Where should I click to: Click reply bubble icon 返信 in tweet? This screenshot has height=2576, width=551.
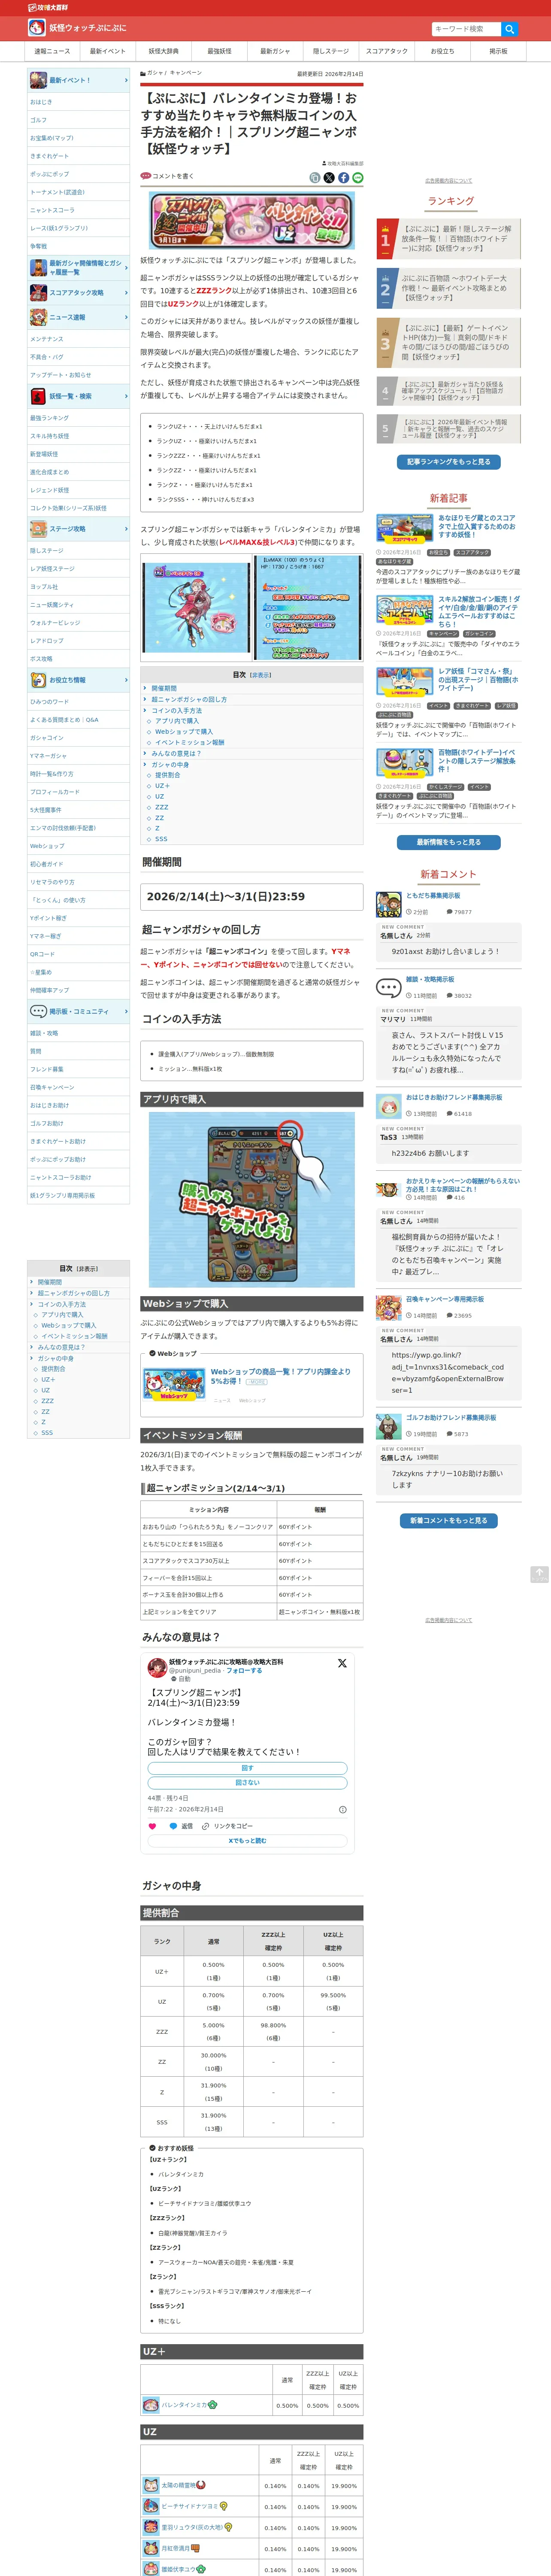(173, 1826)
